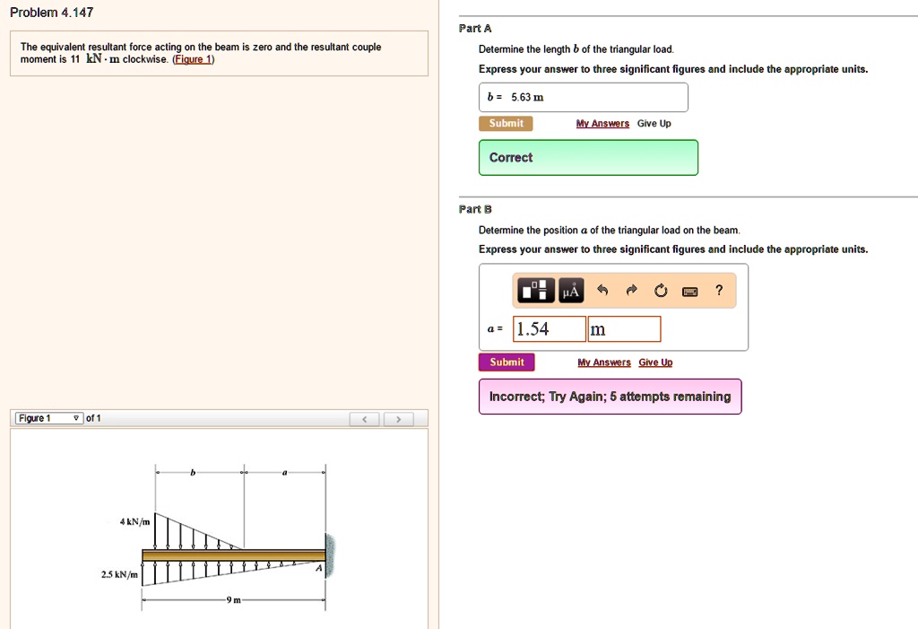Show keyboard shortcuts via keyboard icon
Viewport: 918px width, 629px height.
tap(688, 291)
